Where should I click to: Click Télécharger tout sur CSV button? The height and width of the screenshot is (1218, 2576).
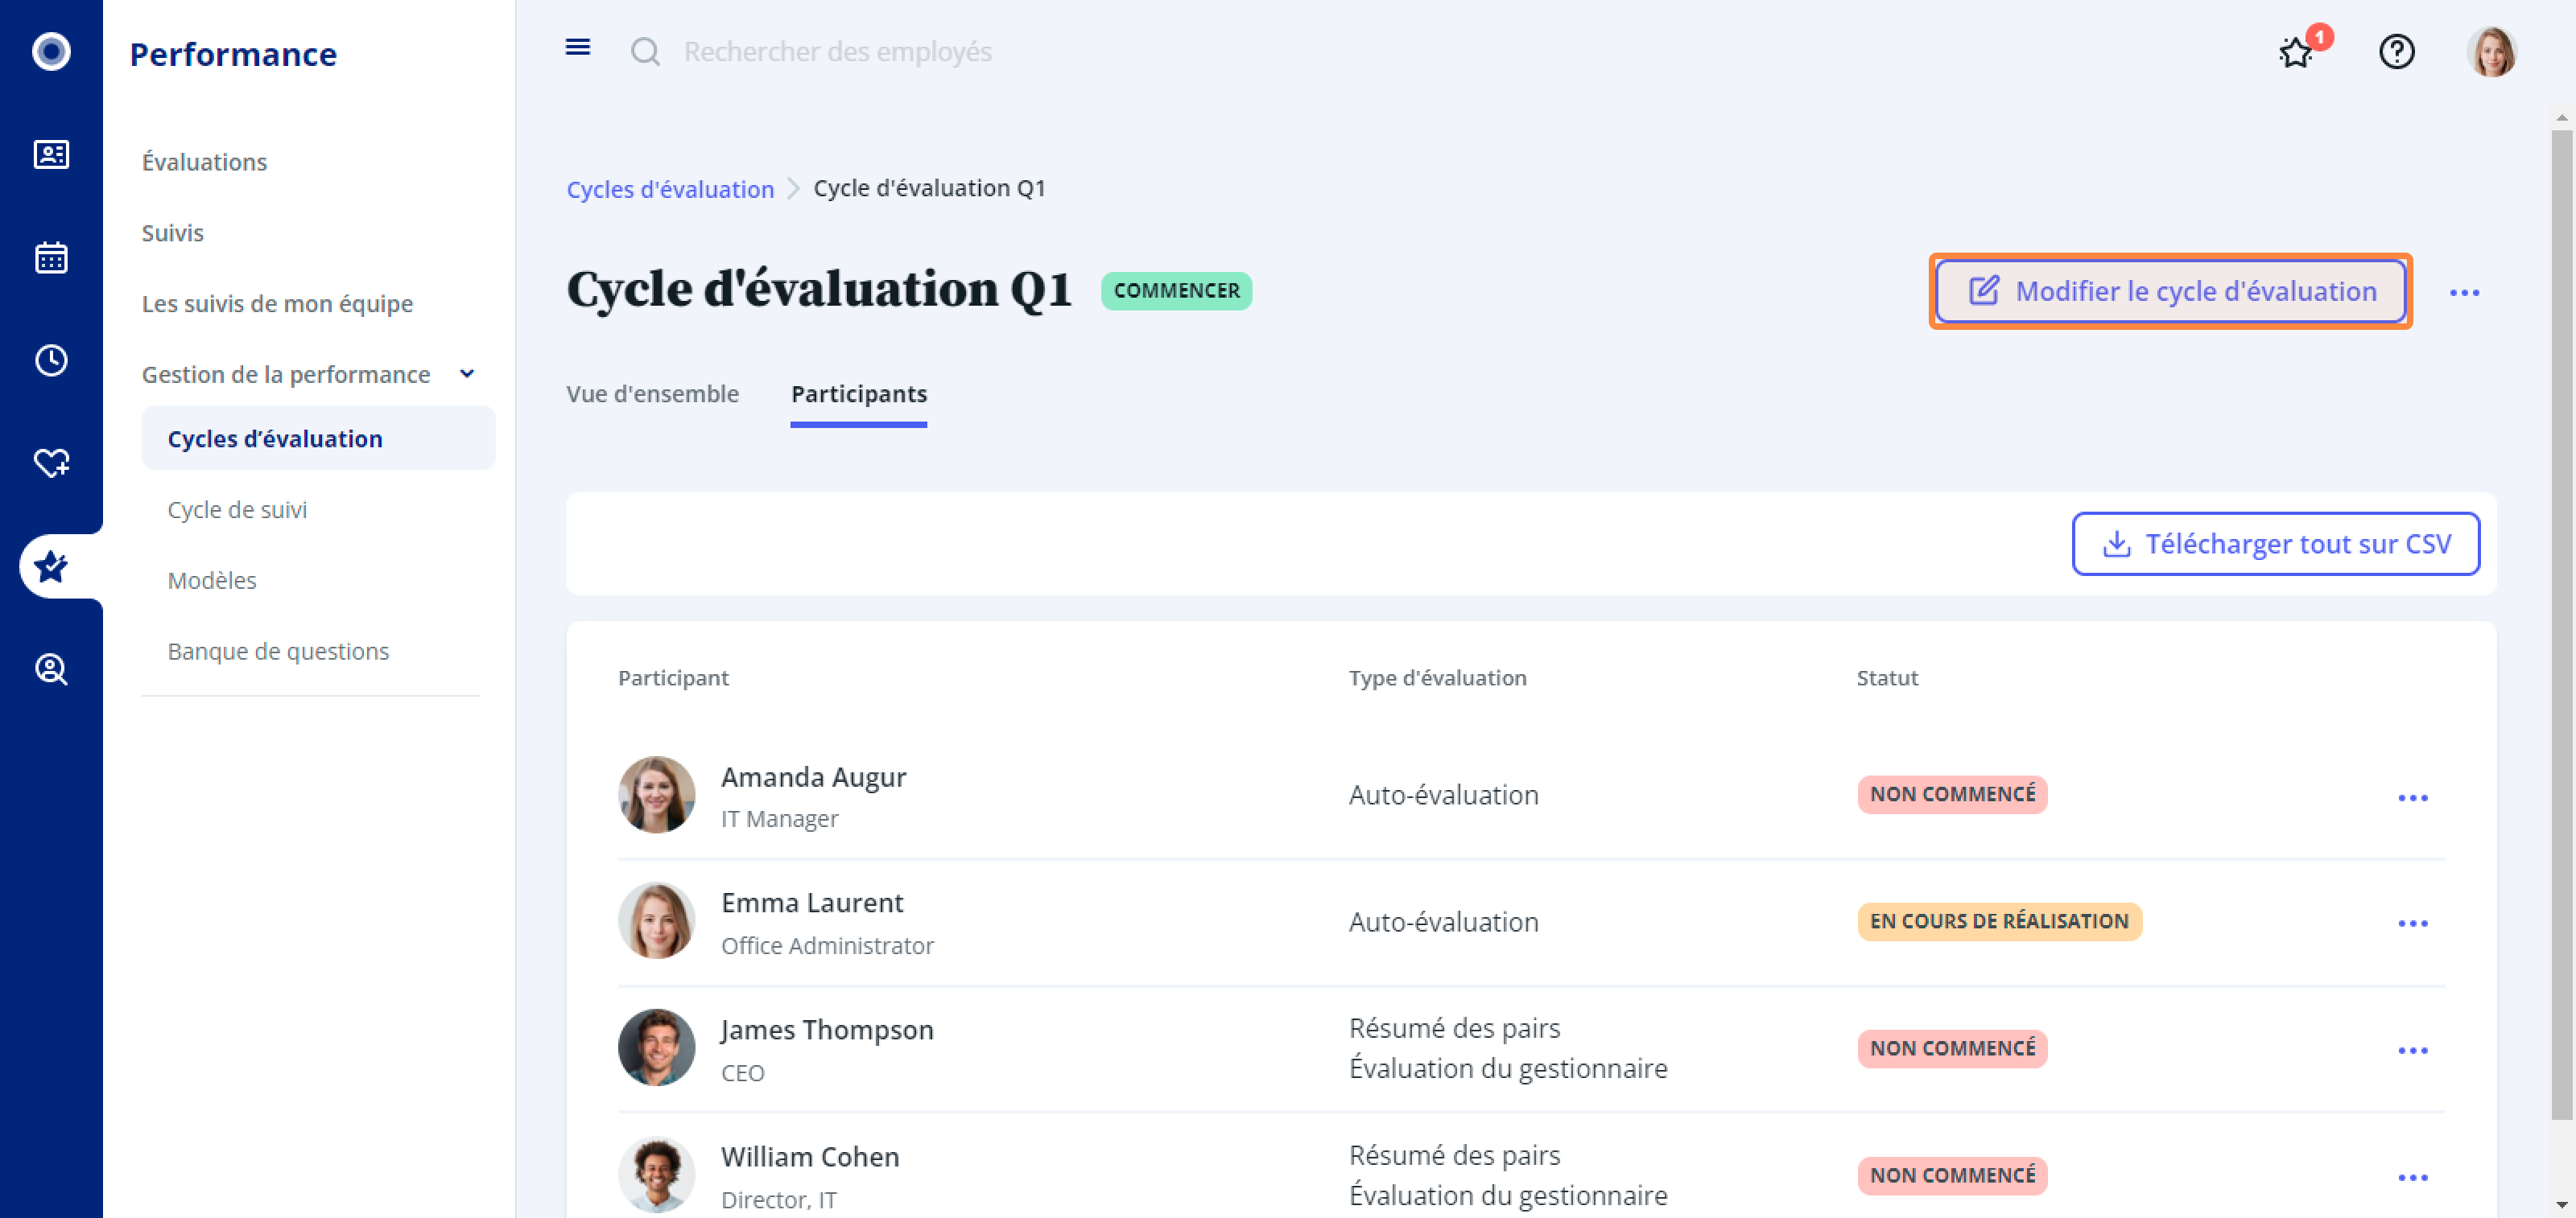2275,545
